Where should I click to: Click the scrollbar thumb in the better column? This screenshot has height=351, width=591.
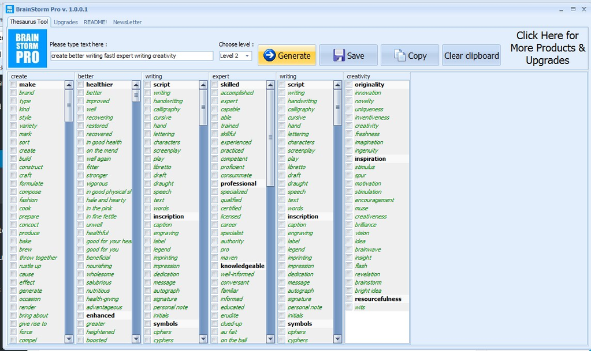[x=136, y=96]
